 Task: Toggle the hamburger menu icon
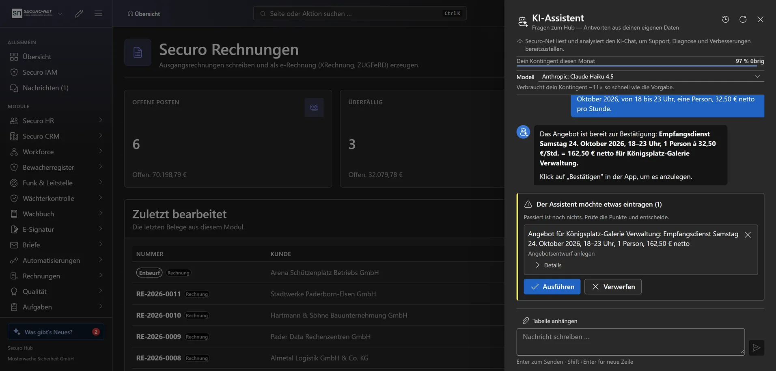click(98, 13)
